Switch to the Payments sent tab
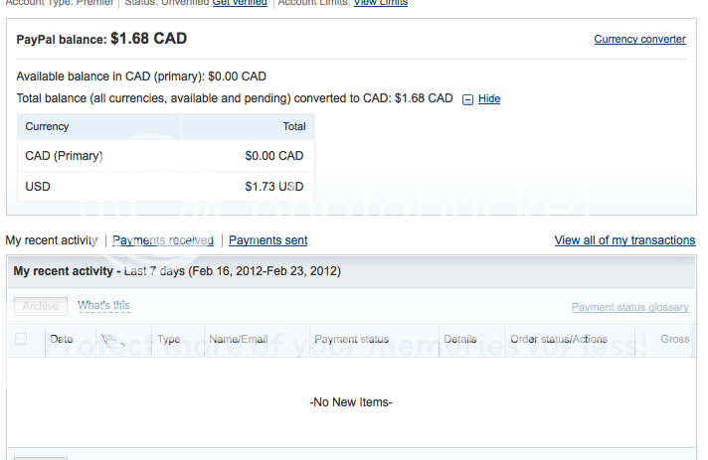 267,240
